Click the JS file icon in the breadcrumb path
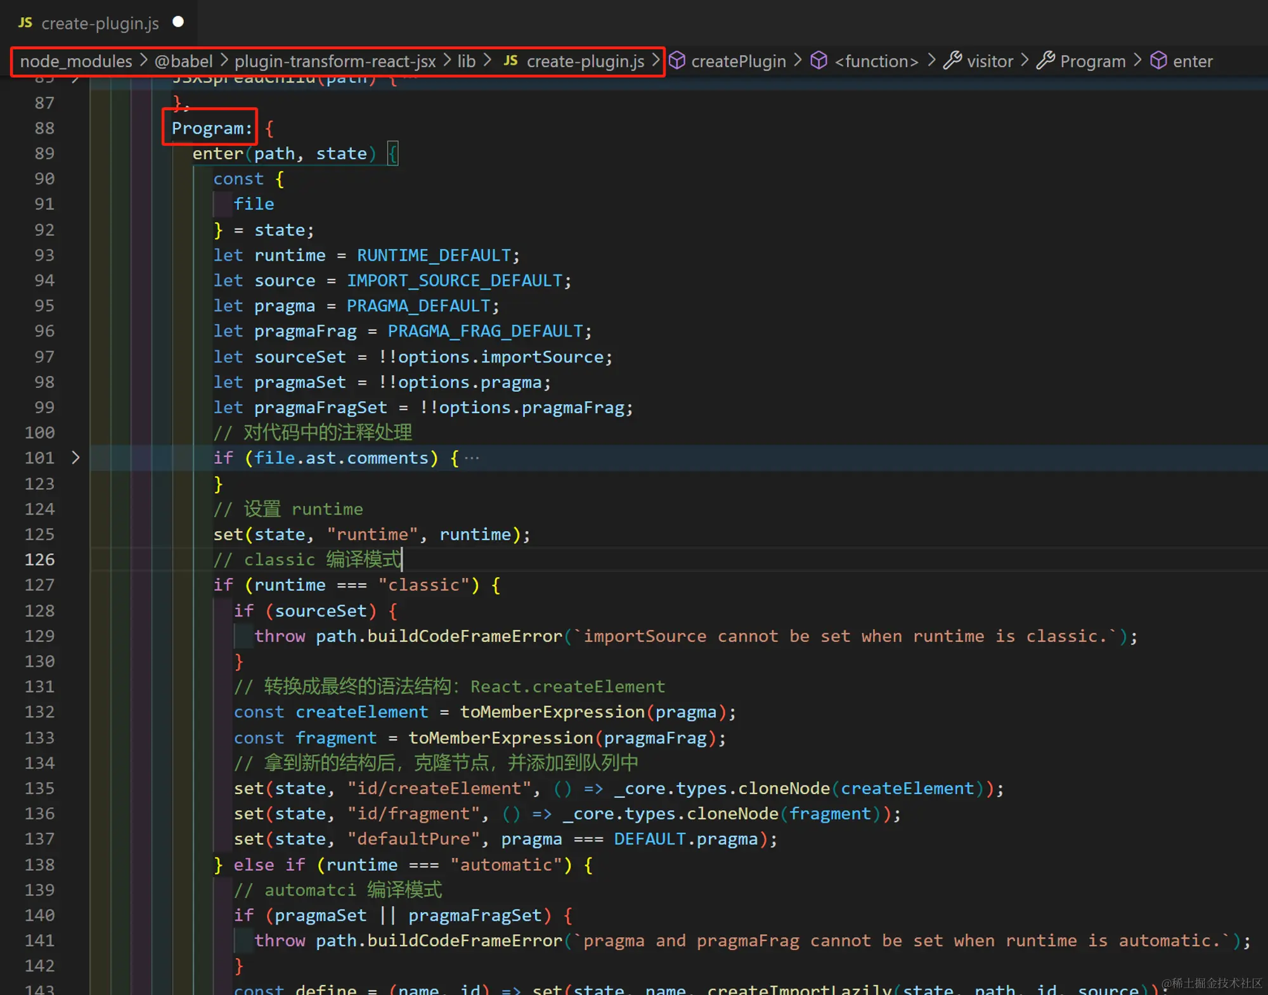The image size is (1268, 995). pos(510,61)
